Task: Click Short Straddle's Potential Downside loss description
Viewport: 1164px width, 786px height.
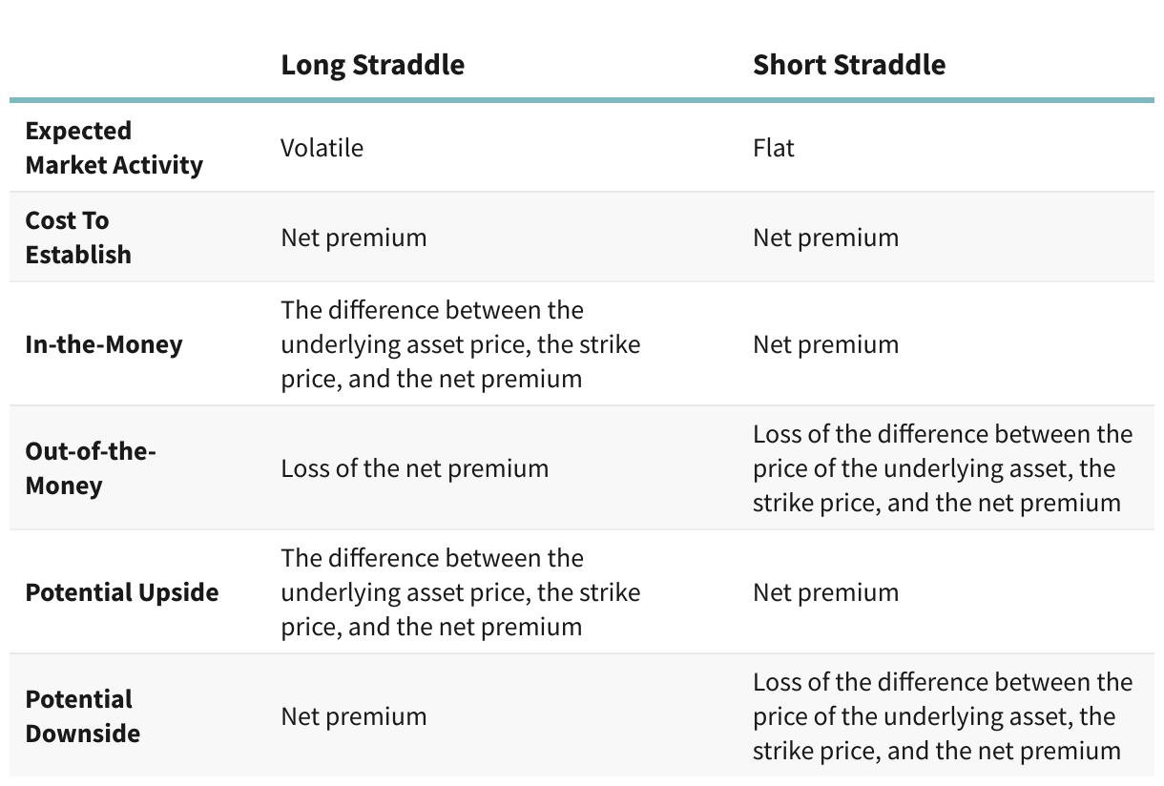Action: [942, 716]
